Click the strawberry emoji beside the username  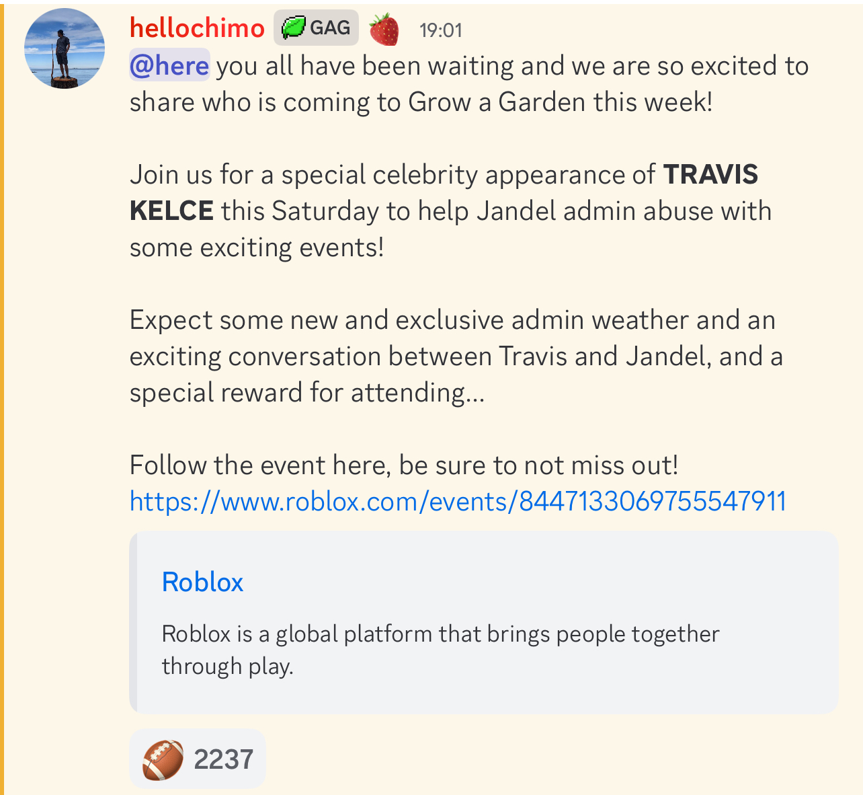384,28
